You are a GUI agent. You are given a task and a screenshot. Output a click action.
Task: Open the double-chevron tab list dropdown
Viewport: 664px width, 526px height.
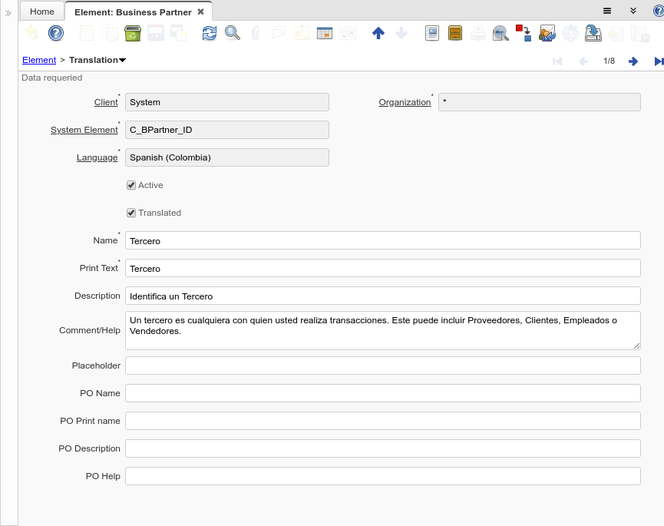pyautogui.click(x=633, y=11)
